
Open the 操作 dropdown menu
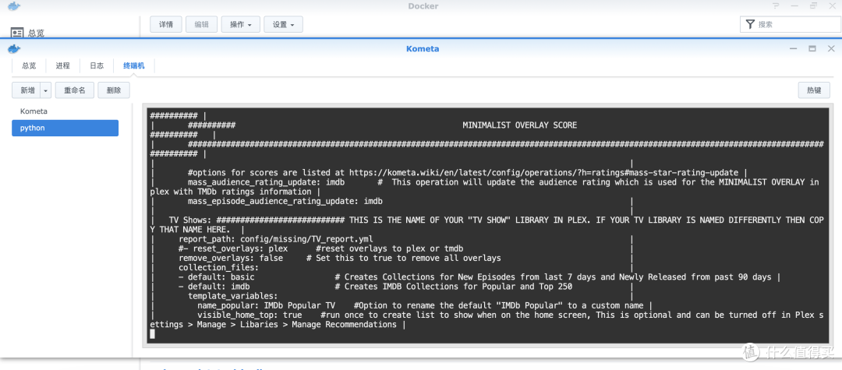point(240,24)
